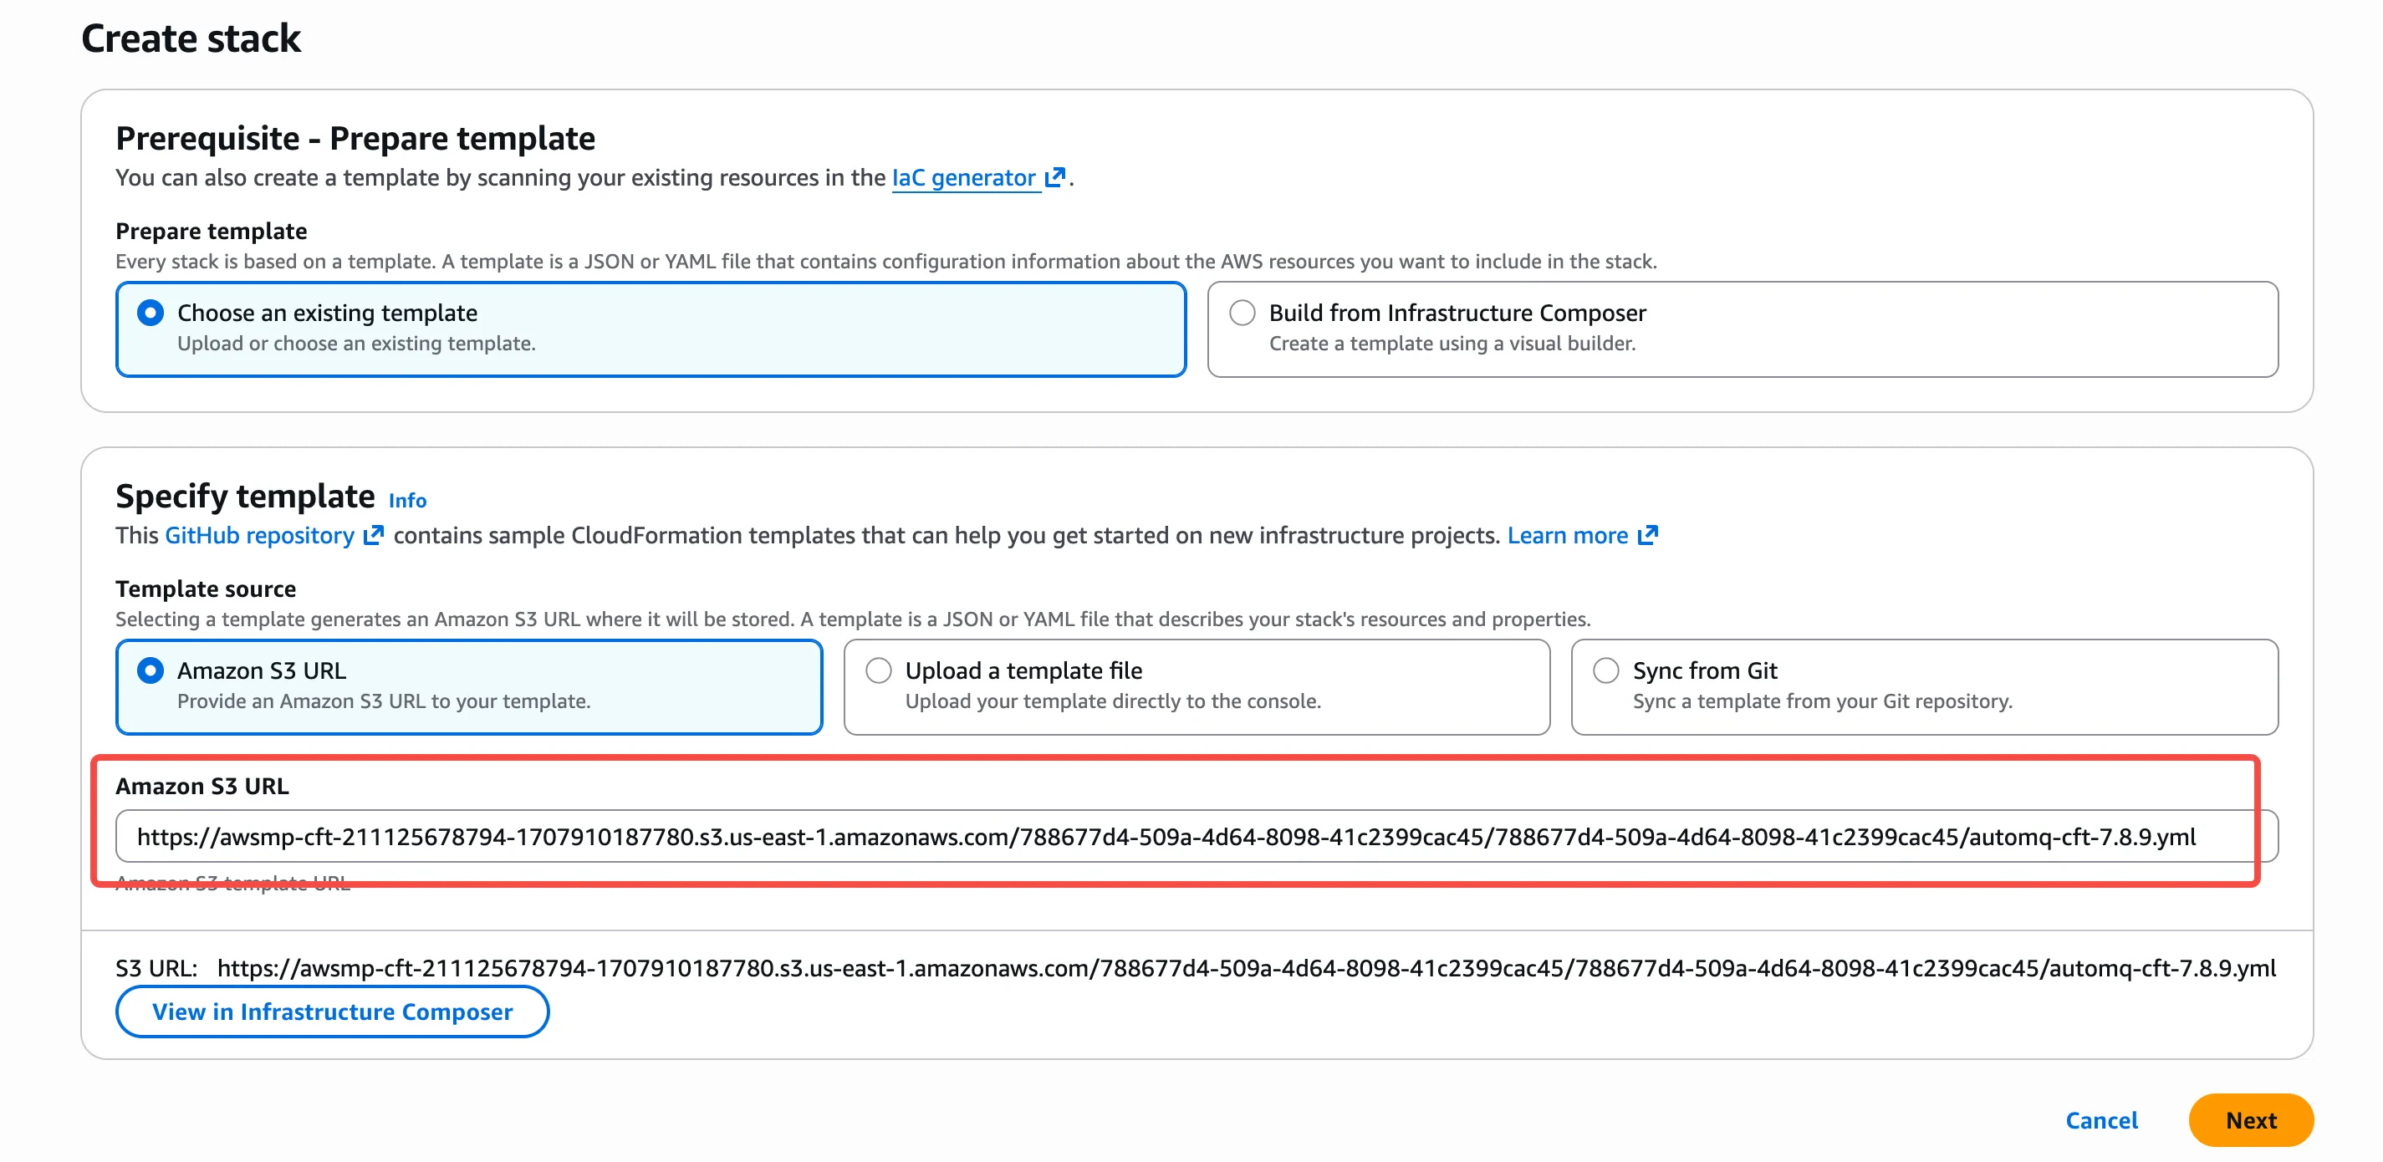Open the Learn more link
Viewport: 2383px width, 1162px height.
(x=1567, y=536)
